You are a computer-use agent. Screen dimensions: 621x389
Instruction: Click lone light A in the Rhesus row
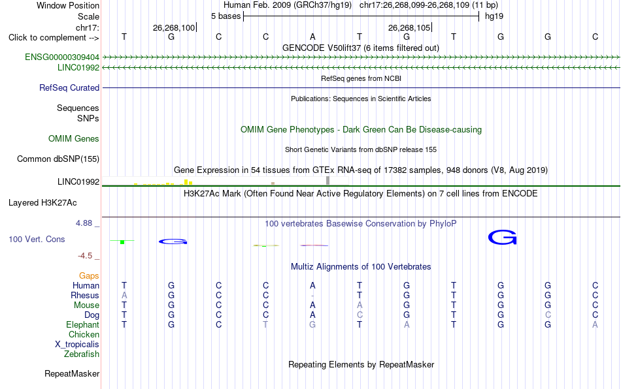[124, 295]
